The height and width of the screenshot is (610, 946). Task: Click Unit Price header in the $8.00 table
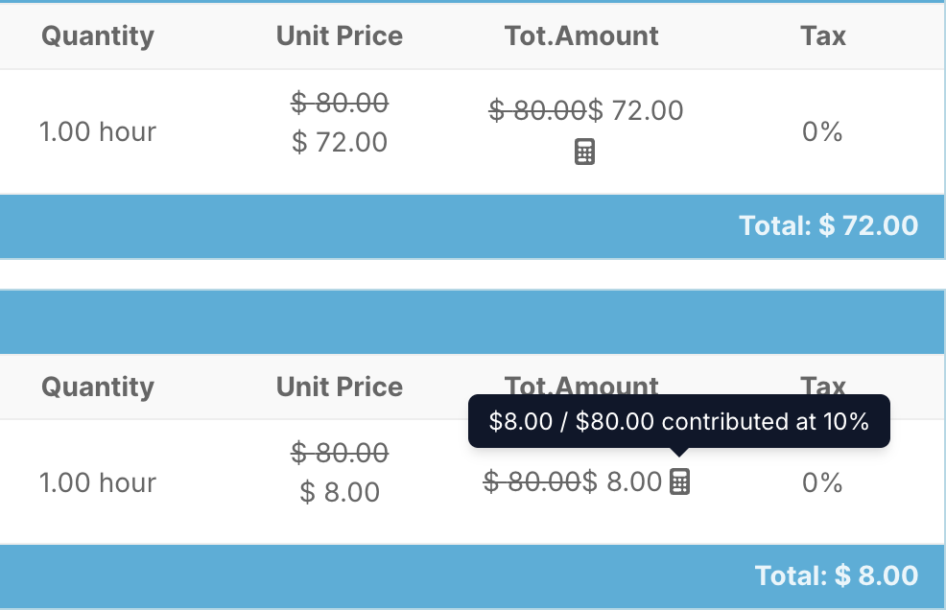(x=340, y=387)
